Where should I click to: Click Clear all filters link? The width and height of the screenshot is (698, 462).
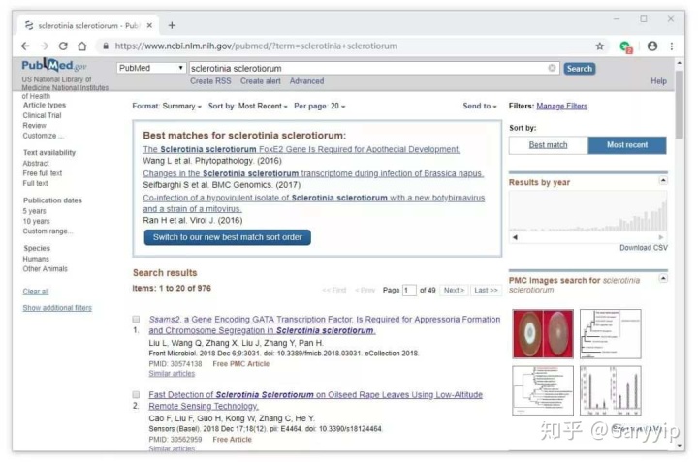(x=36, y=292)
